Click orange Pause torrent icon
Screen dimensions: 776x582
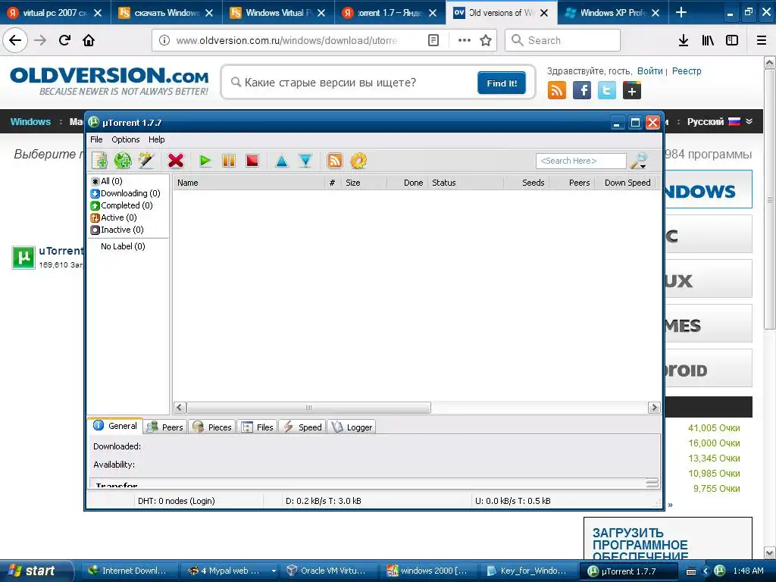click(229, 161)
